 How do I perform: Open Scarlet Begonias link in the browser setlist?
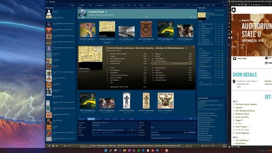point(242,133)
